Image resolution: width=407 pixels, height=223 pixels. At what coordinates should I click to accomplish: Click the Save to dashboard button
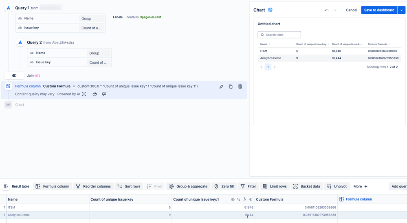[x=379, y=10]
